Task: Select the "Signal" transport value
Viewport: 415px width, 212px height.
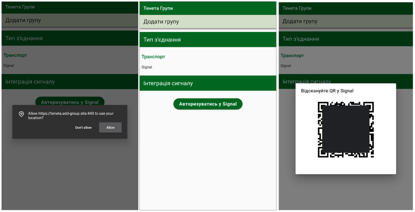Action: pyautogui.click(x=146, y=67)
